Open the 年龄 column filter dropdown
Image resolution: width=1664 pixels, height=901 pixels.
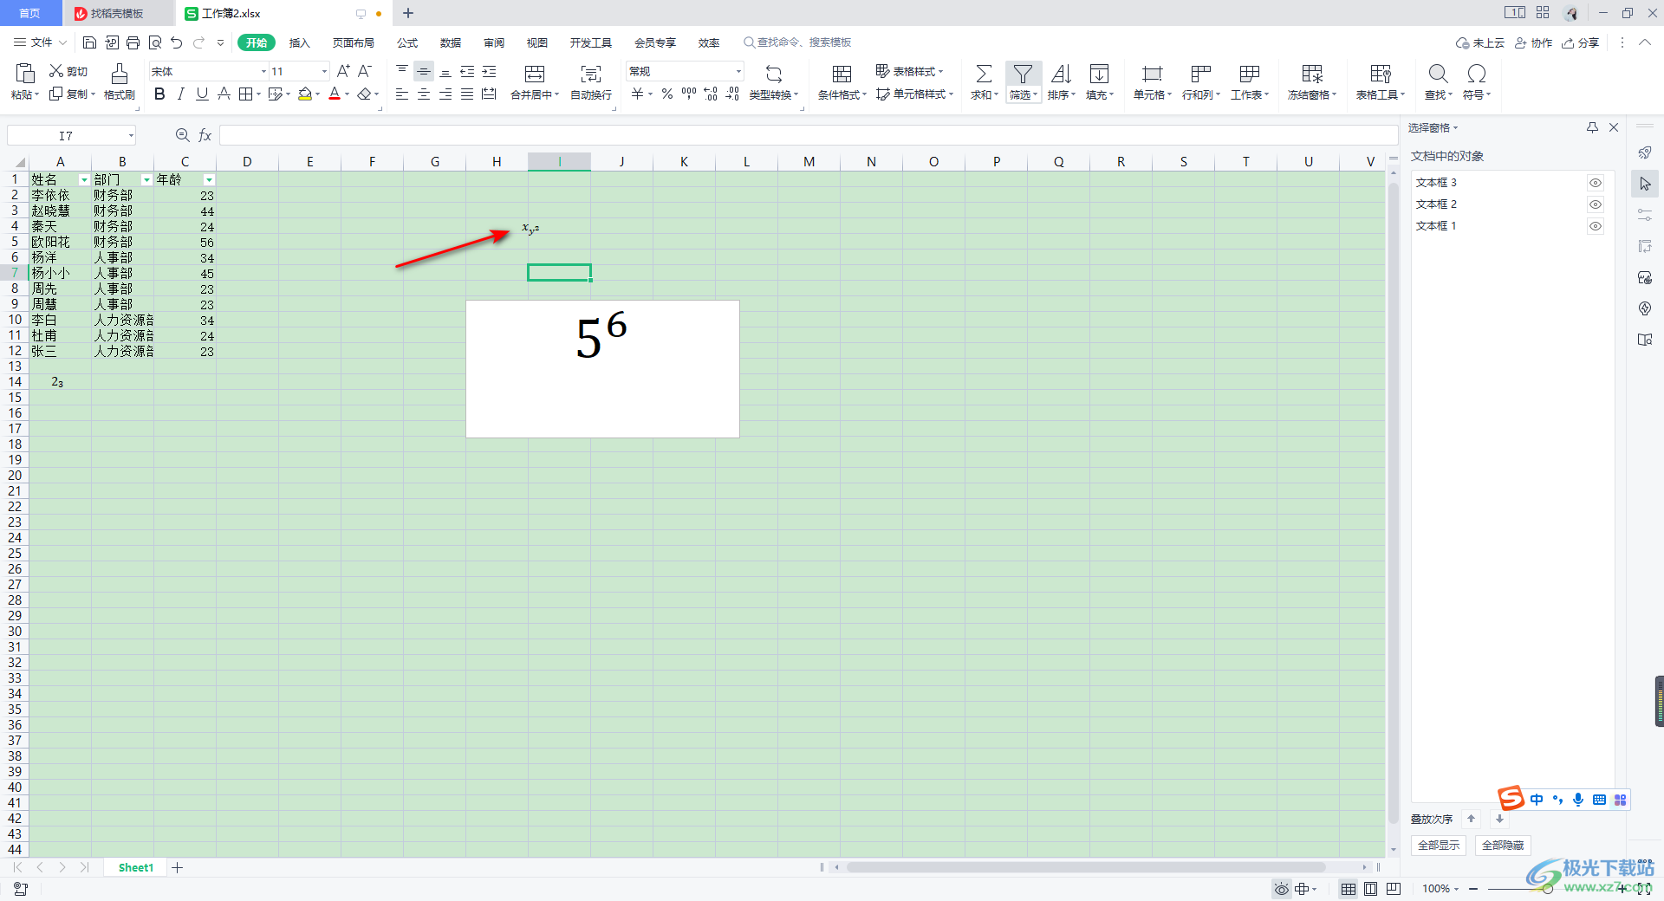[209, 180]
